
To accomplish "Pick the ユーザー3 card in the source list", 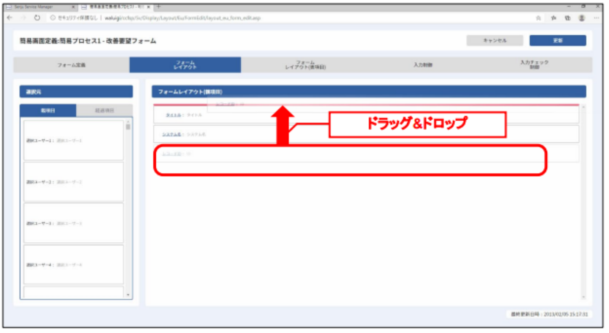I will 73,223.
